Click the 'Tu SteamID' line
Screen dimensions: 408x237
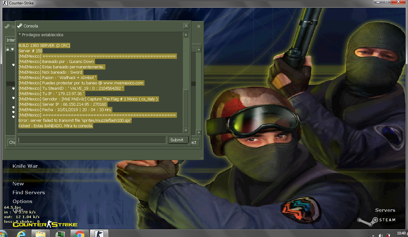tap(71, 88)
